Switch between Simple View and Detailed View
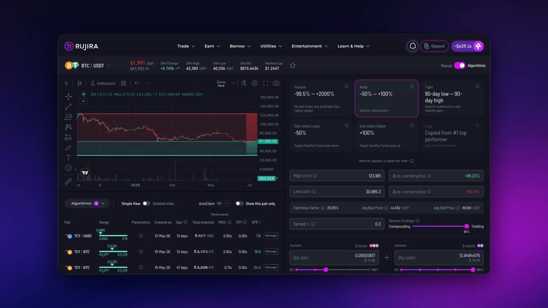The width and height of the screenshot is (548, 308). (x=146, y=204)
